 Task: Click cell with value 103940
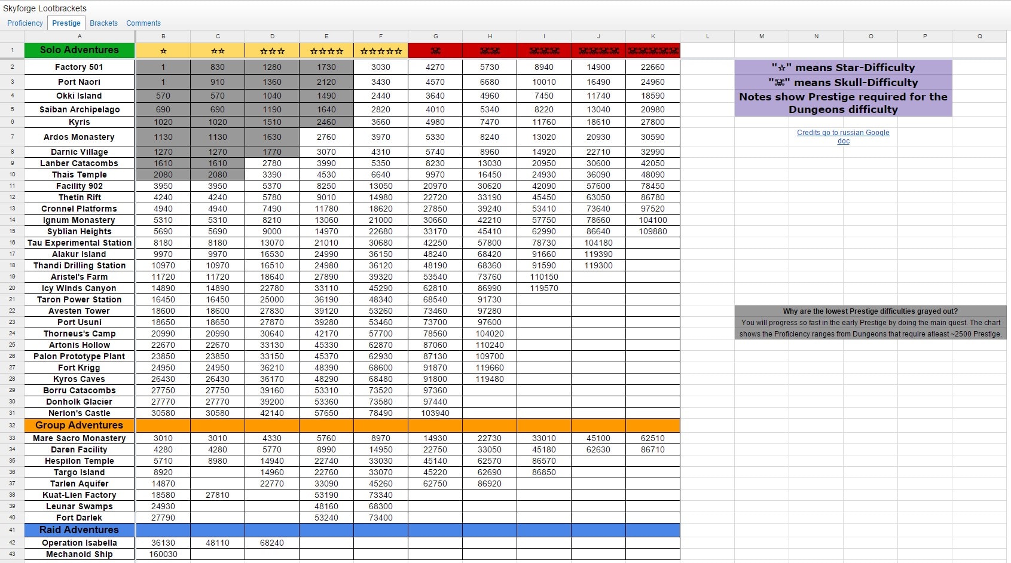click(x=435, y=413)
